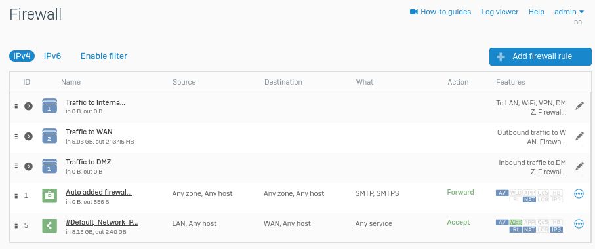Edit the Traffic to Internal group pencil
This screenshot has width=595, height=249.
pos(579,105)
